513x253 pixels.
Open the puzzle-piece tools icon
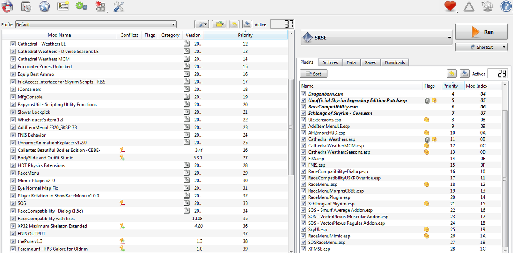(100, 6)
